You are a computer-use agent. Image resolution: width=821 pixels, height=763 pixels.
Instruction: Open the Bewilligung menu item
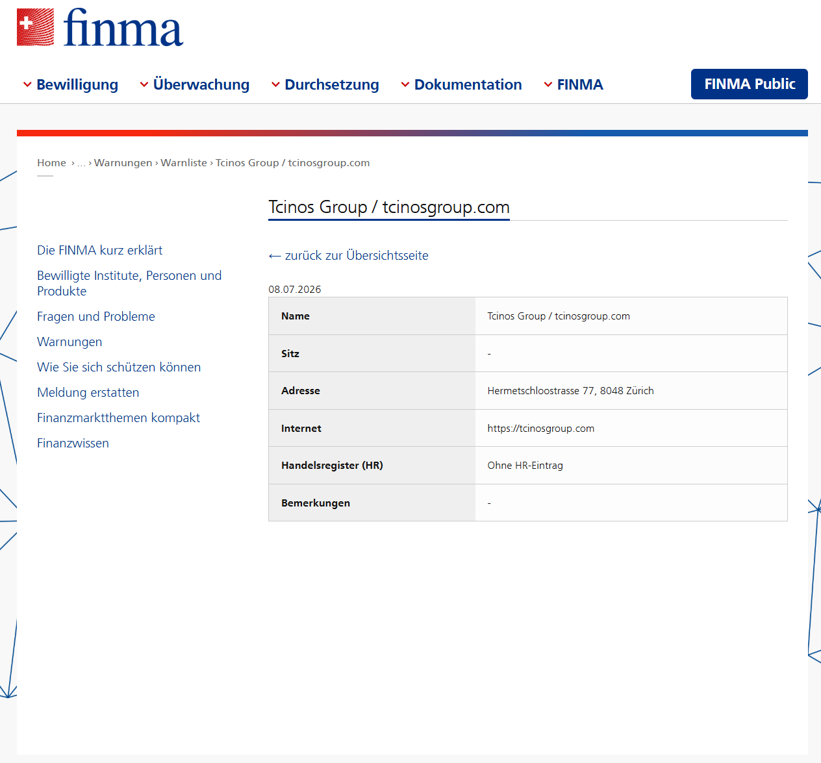[77, 85]
